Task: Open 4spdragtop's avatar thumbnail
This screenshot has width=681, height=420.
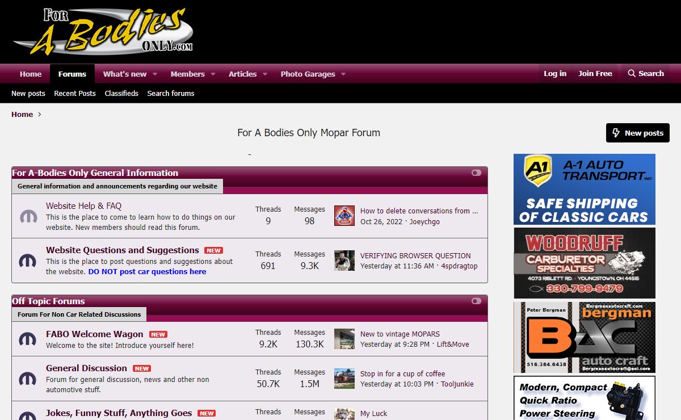Action: click(x=344, y=261)
